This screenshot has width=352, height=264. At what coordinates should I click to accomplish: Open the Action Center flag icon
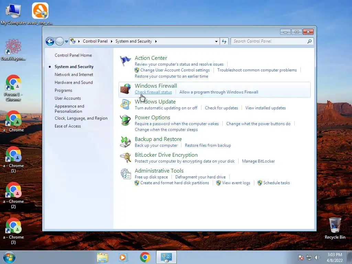(x=125, y=61)
